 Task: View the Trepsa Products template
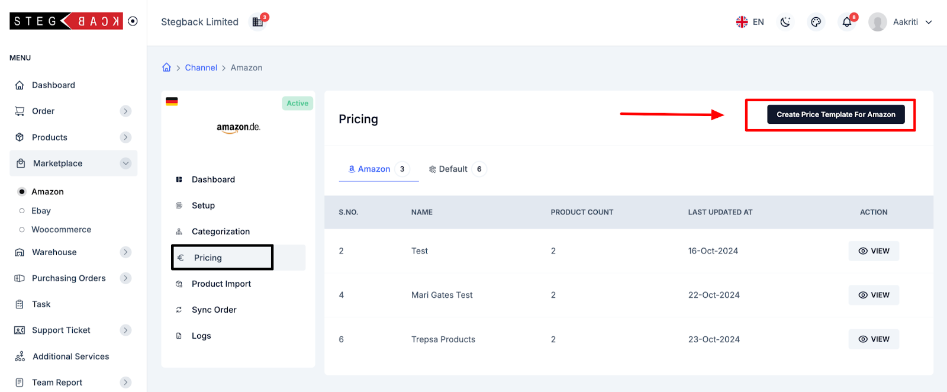[874, 339]
